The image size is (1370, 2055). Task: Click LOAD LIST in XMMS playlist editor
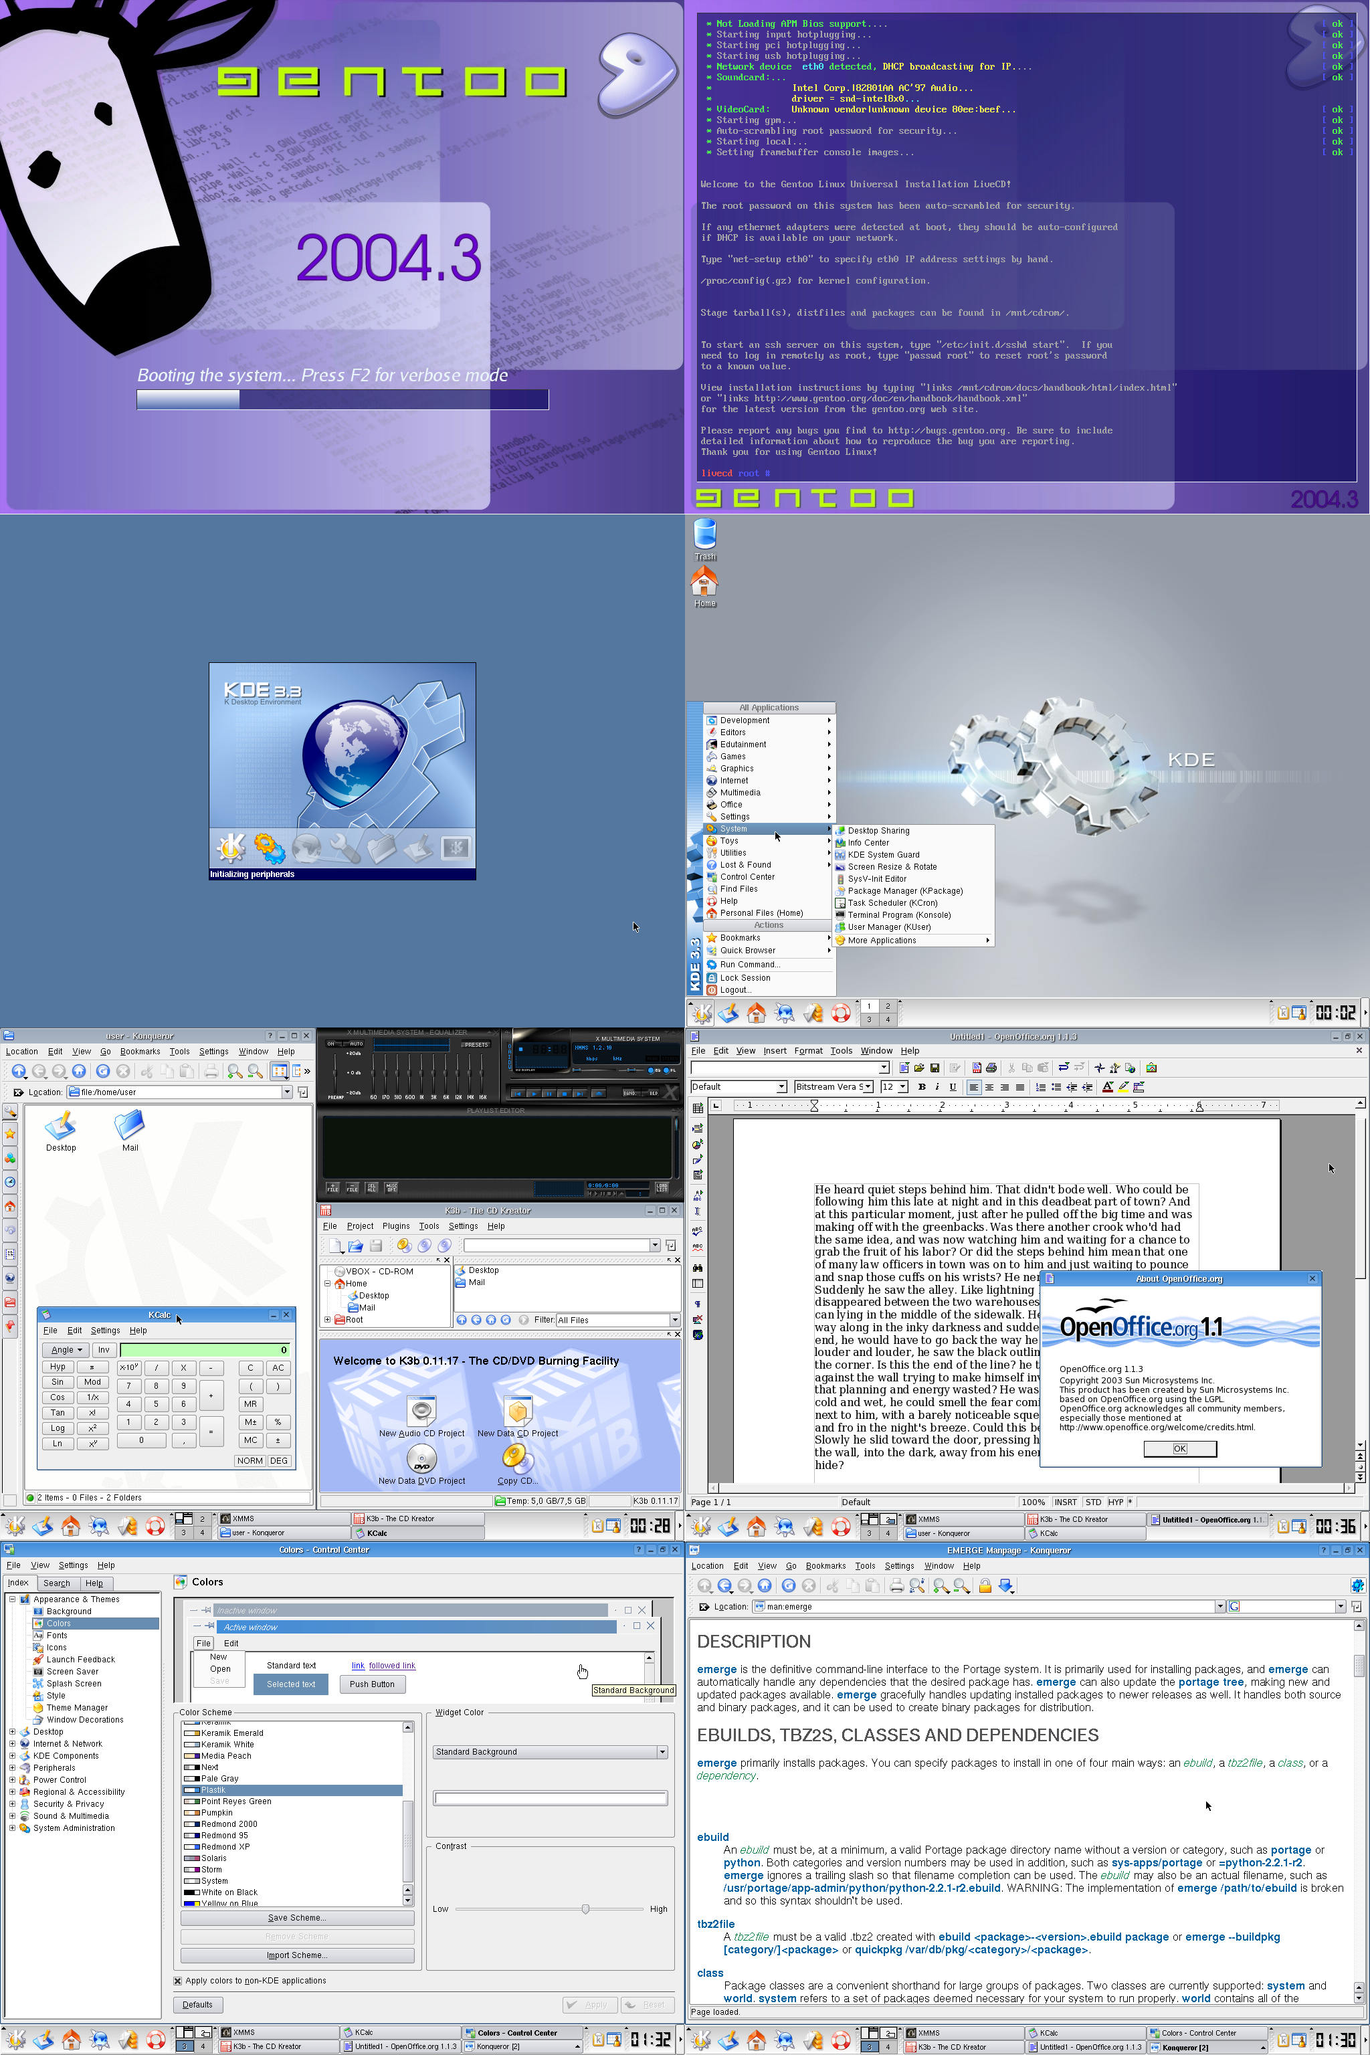(x=662, y=1188)
